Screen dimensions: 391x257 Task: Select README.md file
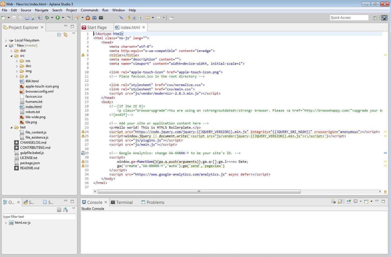pyautogui.click(x=30, y=168)
